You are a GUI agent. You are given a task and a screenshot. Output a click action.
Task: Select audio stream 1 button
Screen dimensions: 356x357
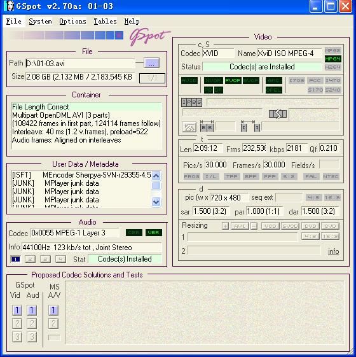[15, 259]
